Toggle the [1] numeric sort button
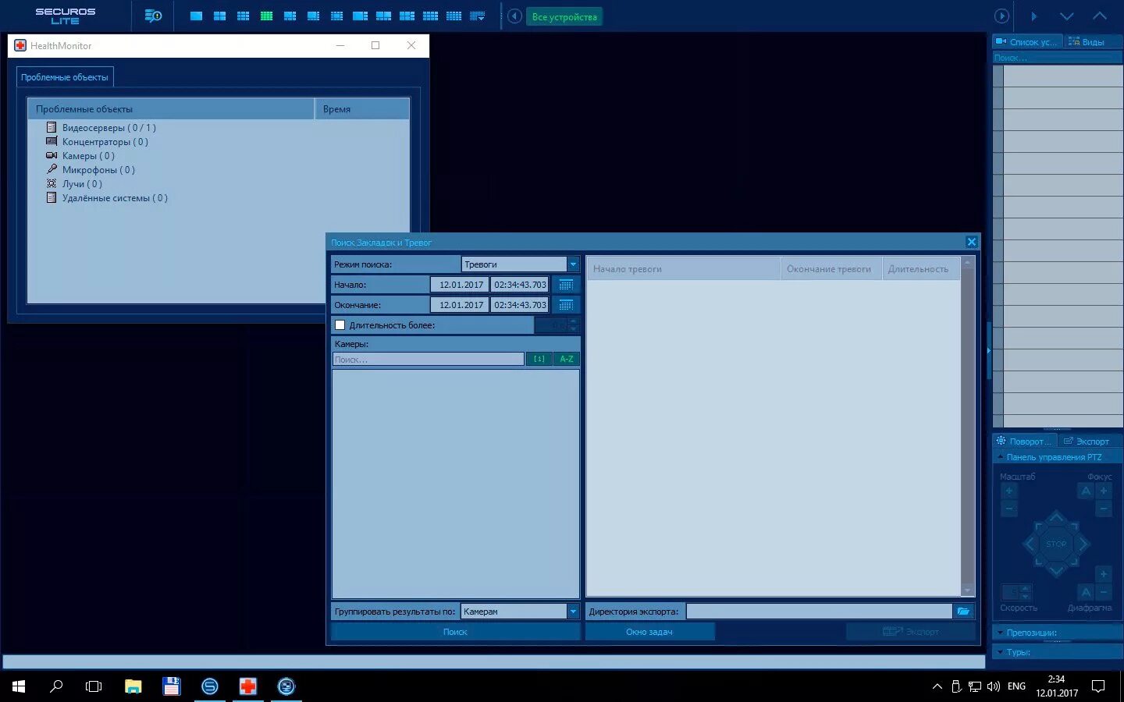 (x=539, y=359)
